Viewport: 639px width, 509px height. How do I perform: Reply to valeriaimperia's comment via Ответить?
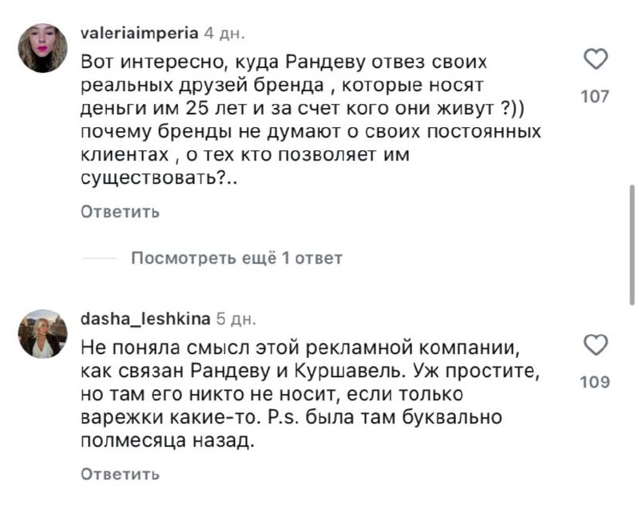point(120,212)
